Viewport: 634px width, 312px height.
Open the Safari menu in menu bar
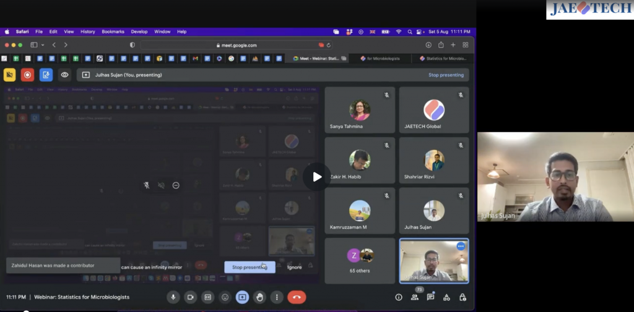22,32
